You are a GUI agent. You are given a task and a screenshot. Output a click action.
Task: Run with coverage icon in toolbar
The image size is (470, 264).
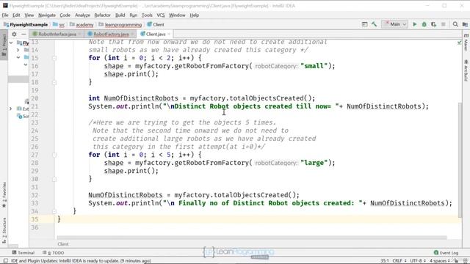tap(434, 24)
